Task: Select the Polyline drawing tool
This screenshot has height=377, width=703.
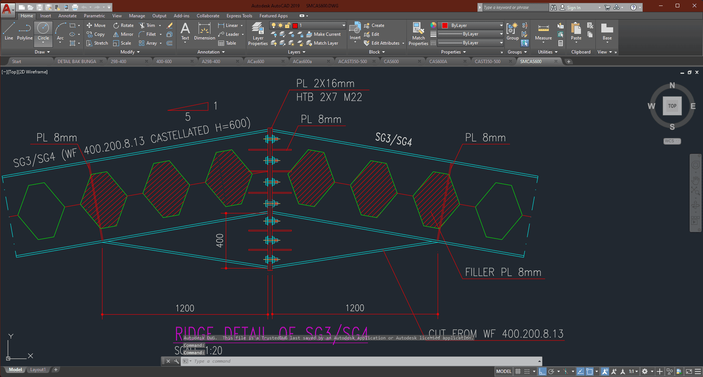Action: tap(24, 31)
